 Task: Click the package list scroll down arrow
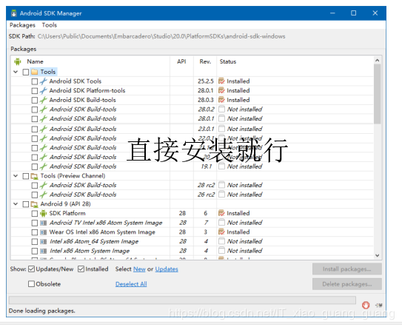(x=377, y=255)
